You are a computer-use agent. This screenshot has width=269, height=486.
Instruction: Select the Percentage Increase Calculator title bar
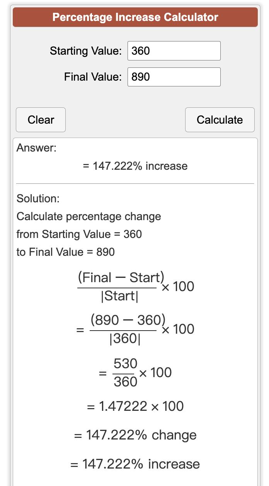135,17
